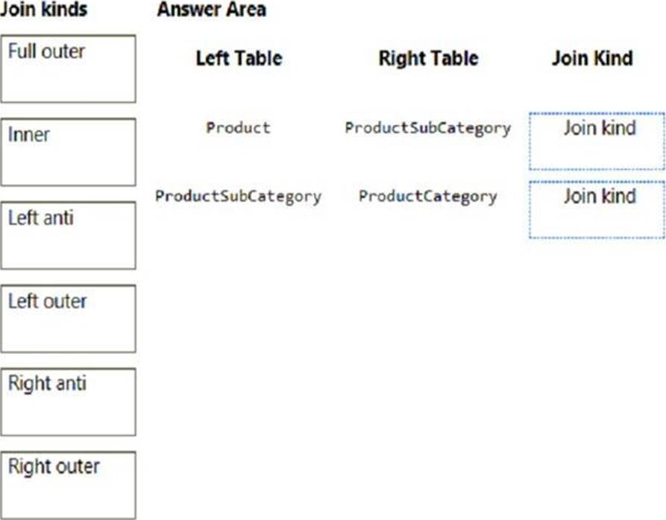Click the Answer Area heading
This screenshot has height=520, width=666.
pos(212,10)
